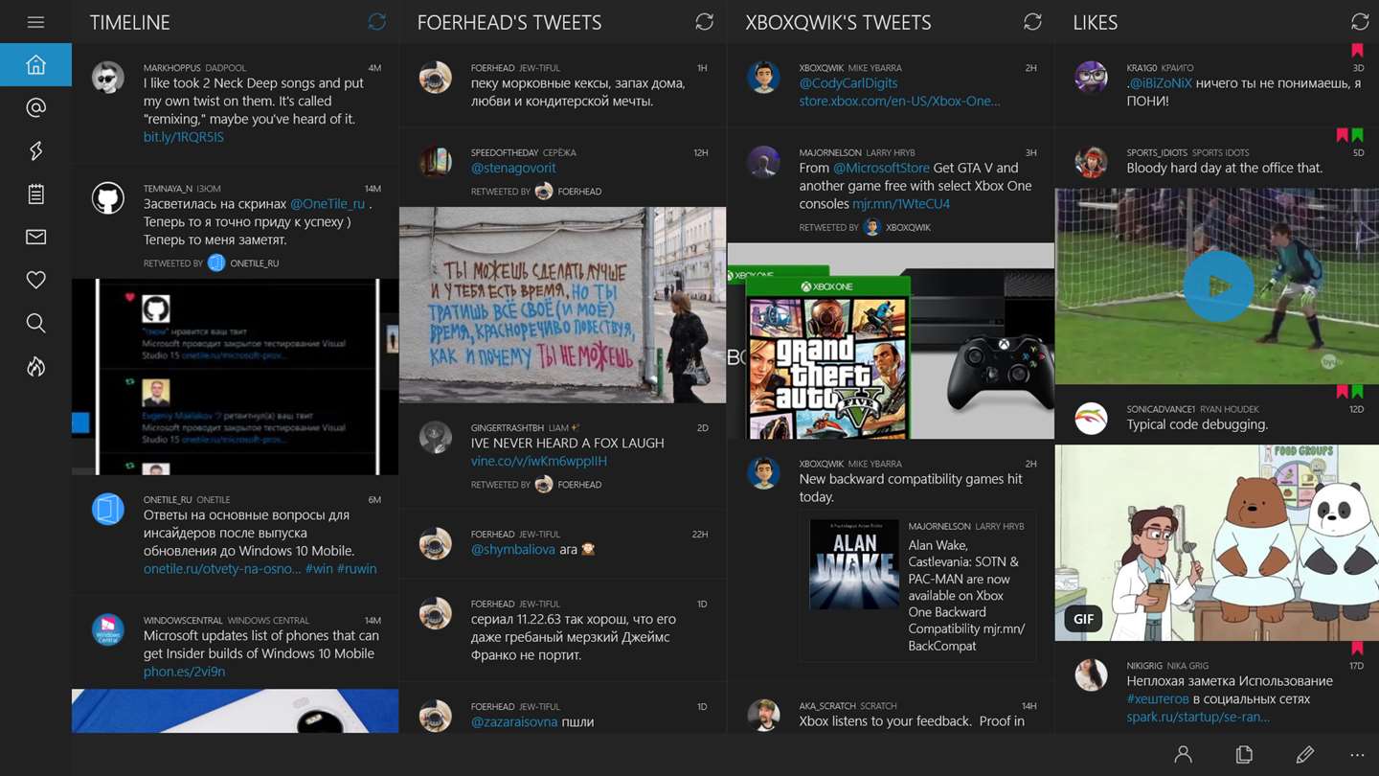Click 'IVE NEVER HEARD A FOX LAUGH' tweet

pos(567,443)
